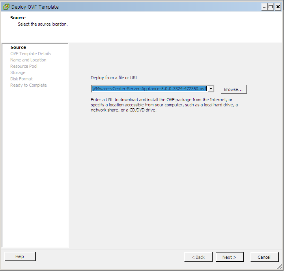Viewport: 284px width, 271px height.
Task: Cancel the Deploy OVF Template wizard
Action: tap(264, 257)
